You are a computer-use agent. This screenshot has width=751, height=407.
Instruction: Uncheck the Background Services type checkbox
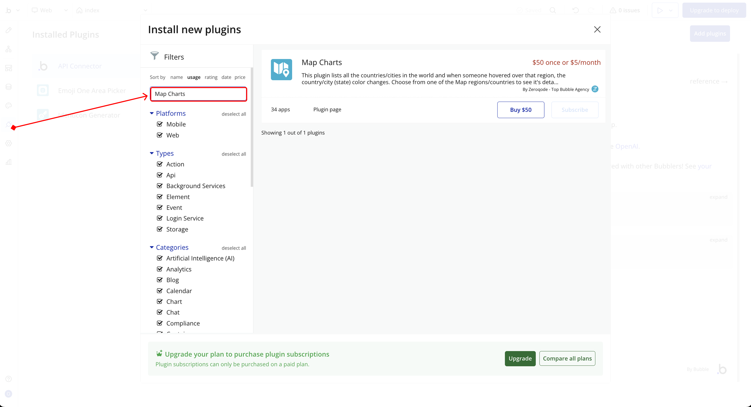pos(160,186)
